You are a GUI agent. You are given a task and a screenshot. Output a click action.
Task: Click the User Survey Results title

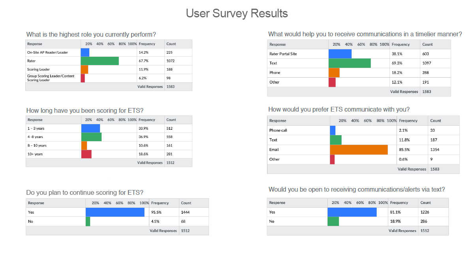click(x=237, y=13)
